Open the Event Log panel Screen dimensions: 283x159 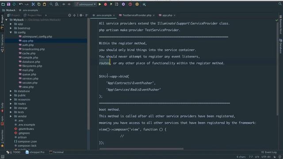pos(269,152)
